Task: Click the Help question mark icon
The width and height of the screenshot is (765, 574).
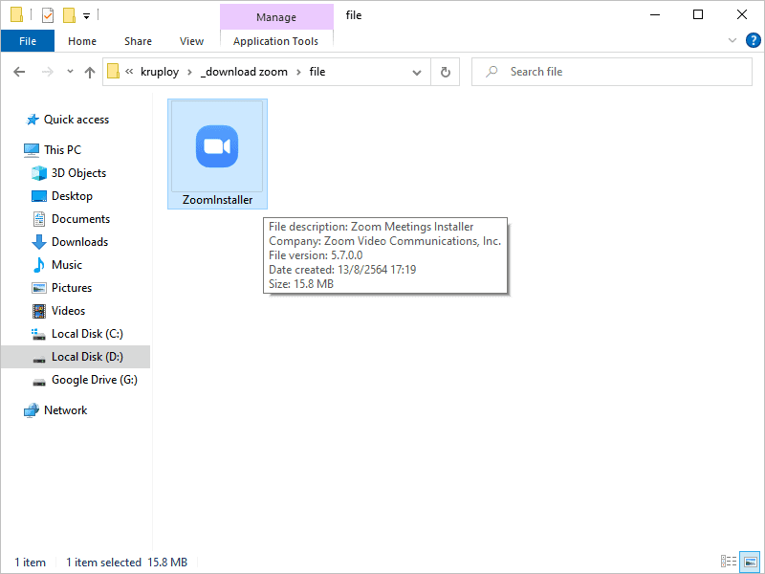Action: coord(753,40)
